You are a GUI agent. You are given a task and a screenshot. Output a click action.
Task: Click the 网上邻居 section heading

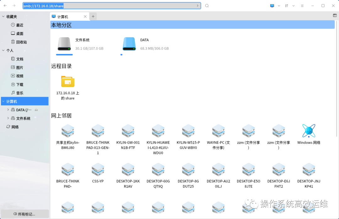click(x=62, y=116)
